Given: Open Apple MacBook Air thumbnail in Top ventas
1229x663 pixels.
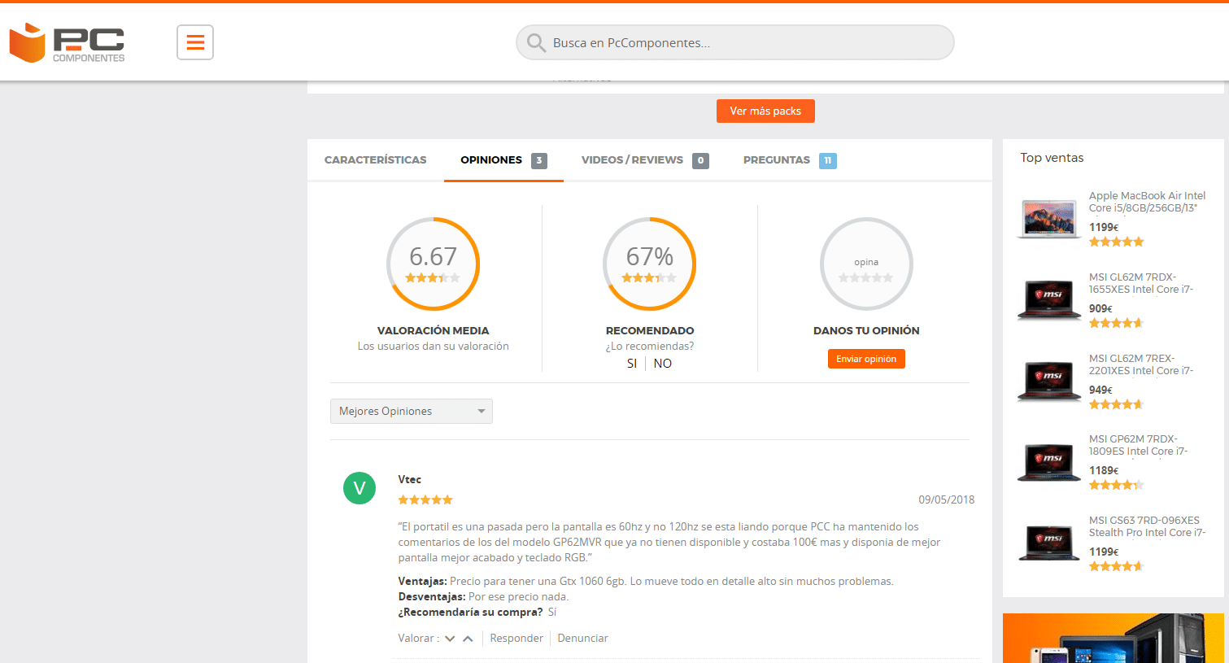Looking at the screenshot, I should (x=1049, y=218).
